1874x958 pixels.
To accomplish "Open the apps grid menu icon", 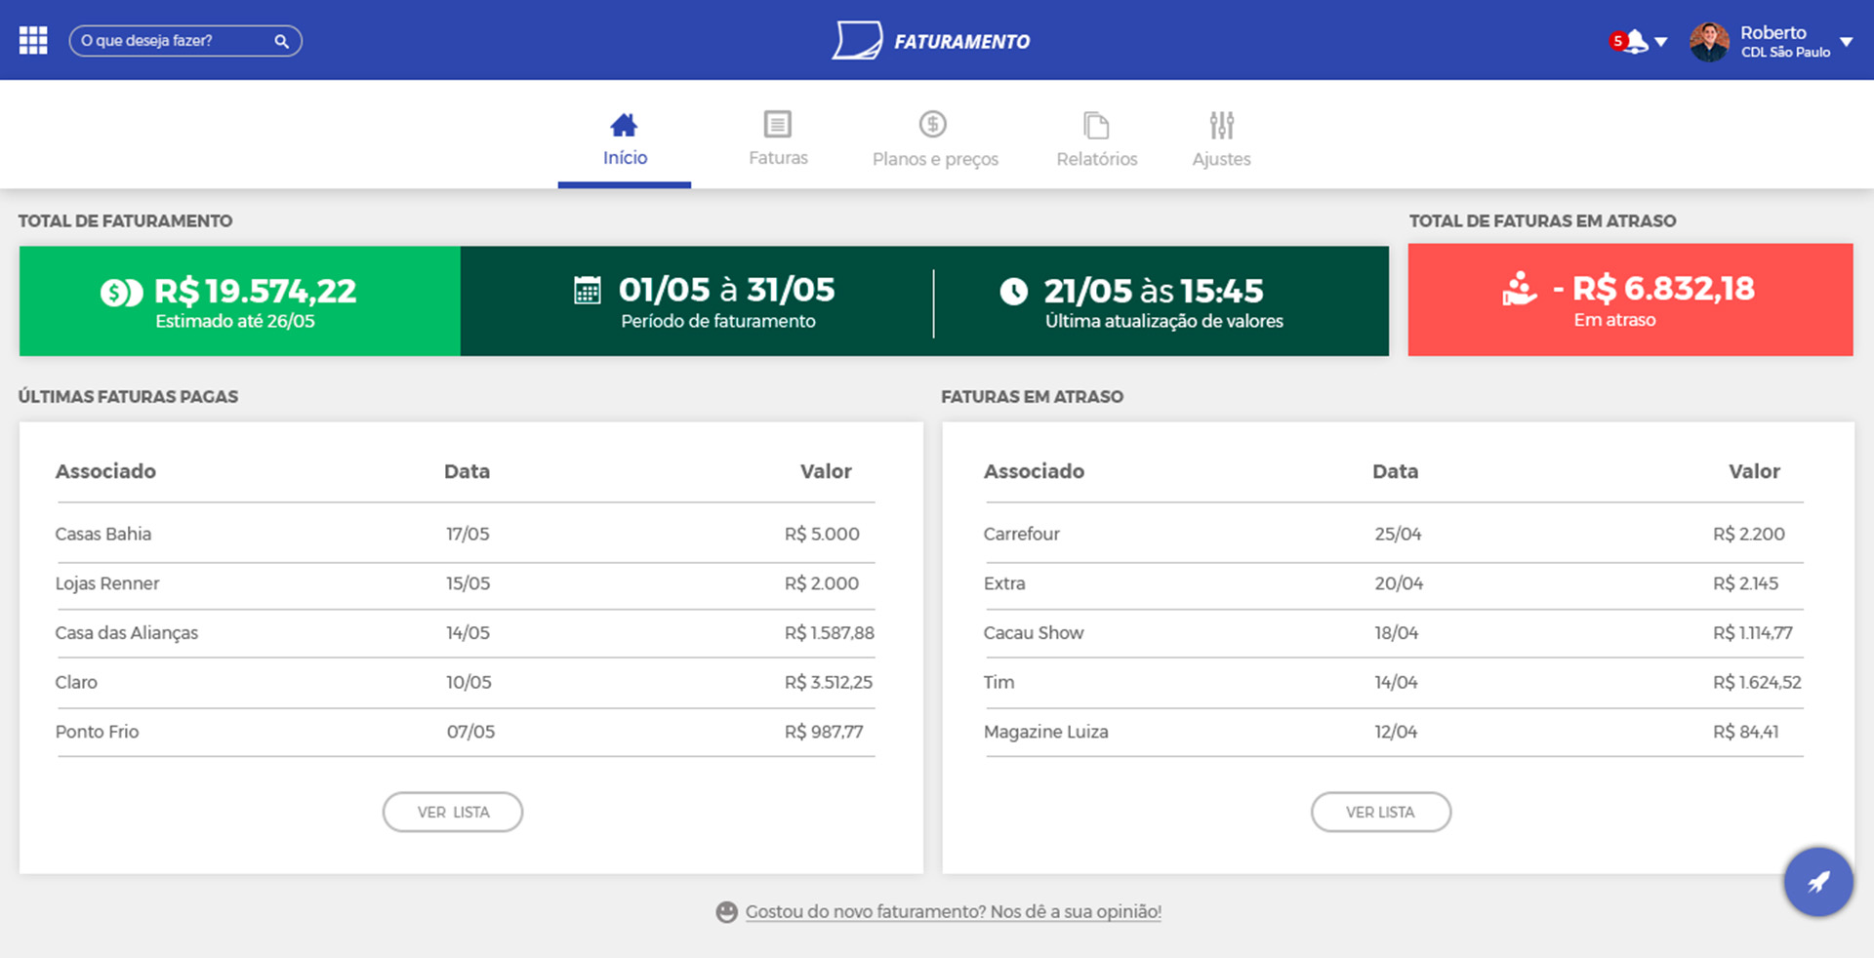I will pyautogui.click(x=33, y=41).
